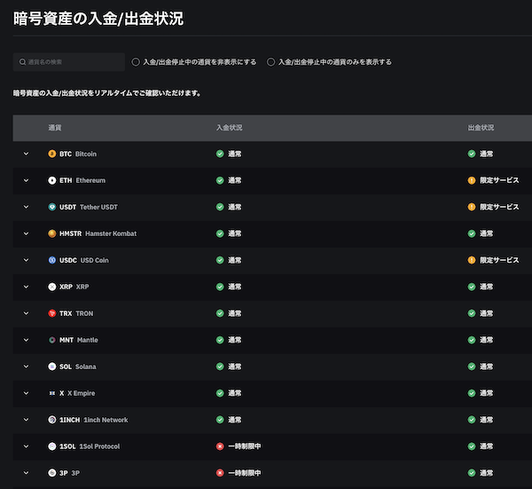This screenshot has height=489, width=532.
Task: Click the Tether USDT coin icon
Action: [x=52, y=207]
